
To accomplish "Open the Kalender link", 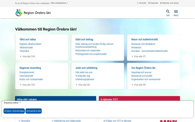I will click(153, 3).
